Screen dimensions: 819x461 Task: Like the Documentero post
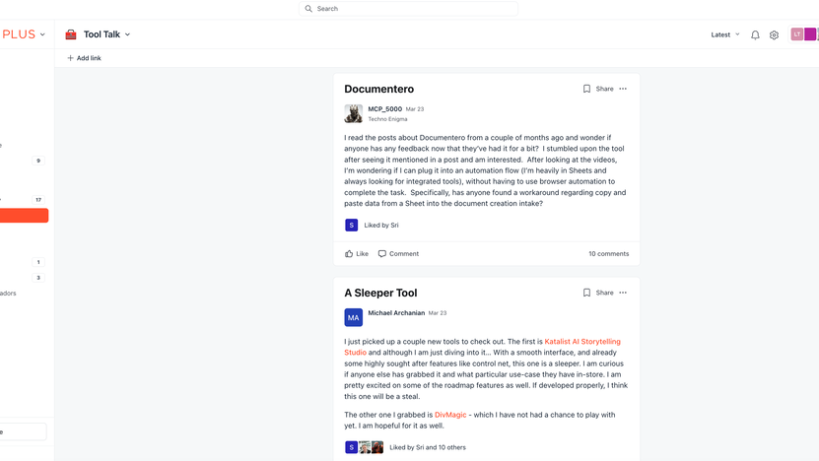pos(357,253)
